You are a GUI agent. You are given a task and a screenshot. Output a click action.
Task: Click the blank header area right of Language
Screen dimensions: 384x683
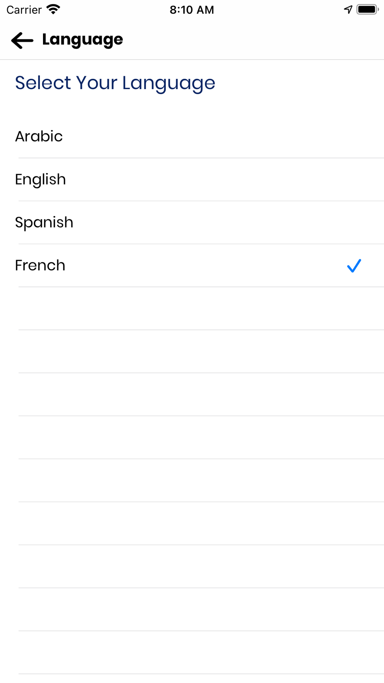(x=253, y=40)
